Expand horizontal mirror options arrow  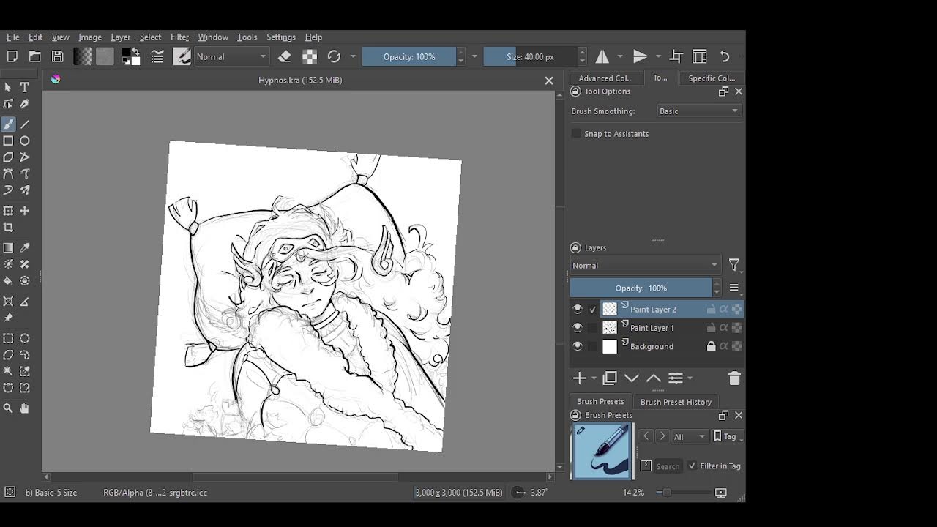point(620,56)
